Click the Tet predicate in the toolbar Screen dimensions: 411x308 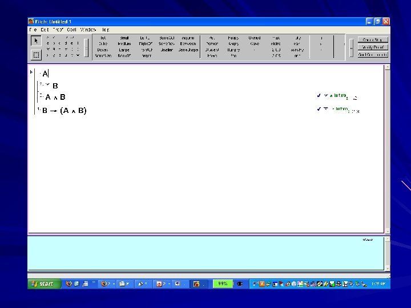point(103,38)
